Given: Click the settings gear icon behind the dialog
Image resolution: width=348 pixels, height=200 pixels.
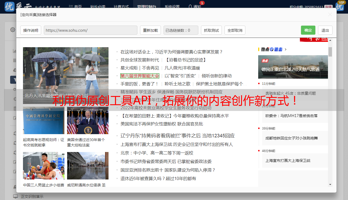Looking at the screenshot, I should (13, 30).
